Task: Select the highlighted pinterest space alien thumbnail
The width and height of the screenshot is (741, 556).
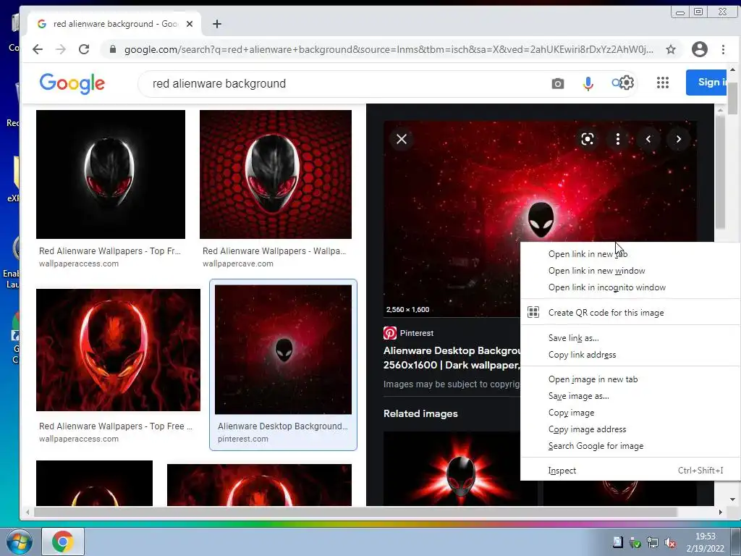Action: 283,350
